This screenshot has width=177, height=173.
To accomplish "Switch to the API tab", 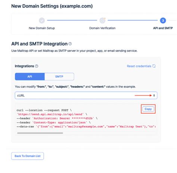I will (x=30, y=77).
